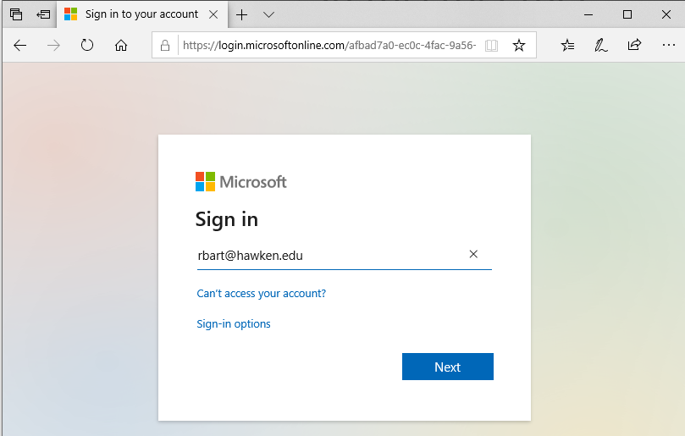Refresh the current page
This screenshot has width=685, height=436.
tap(87, 45)
